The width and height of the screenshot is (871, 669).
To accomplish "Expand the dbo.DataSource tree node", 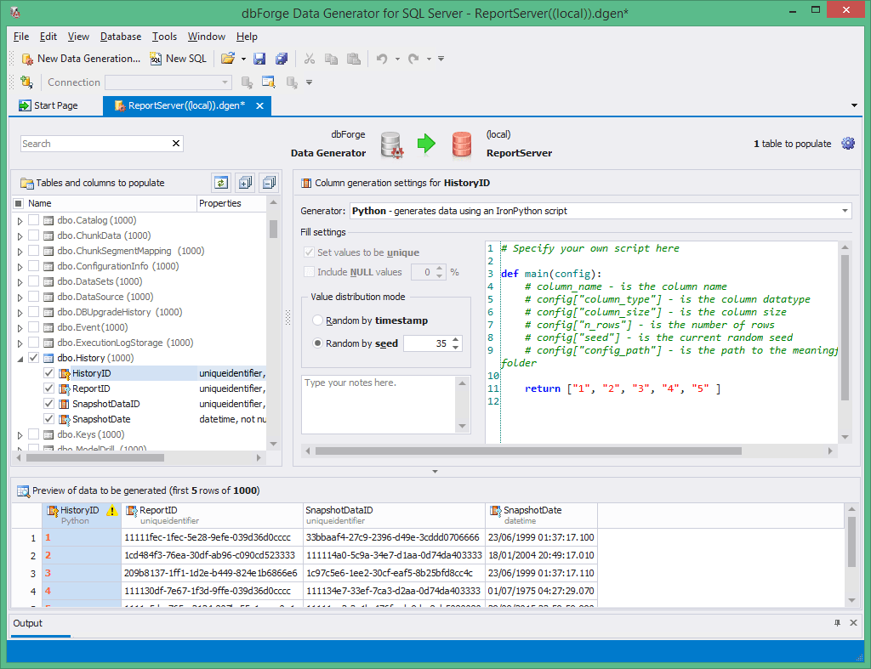I will (x=20, y=297).
